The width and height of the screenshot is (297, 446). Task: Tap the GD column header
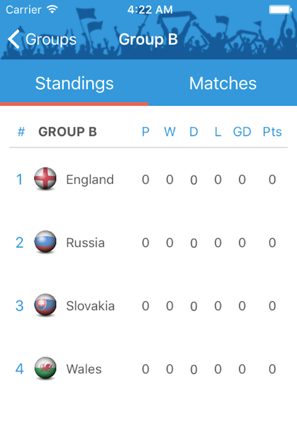(x=242, y=131)
